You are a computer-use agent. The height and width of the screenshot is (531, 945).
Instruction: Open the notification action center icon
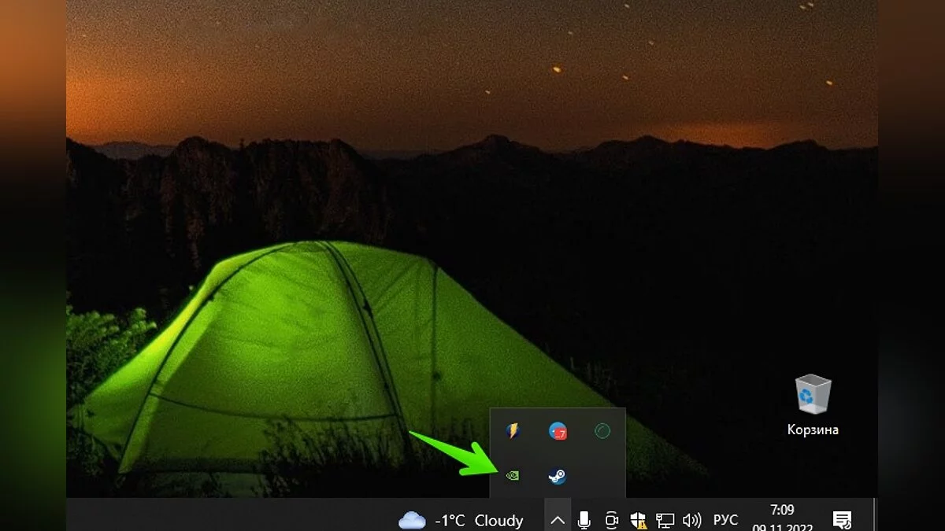tap(842, 520)
